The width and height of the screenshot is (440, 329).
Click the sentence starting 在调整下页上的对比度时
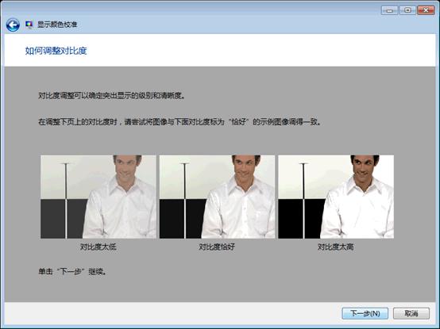(179, 122)
